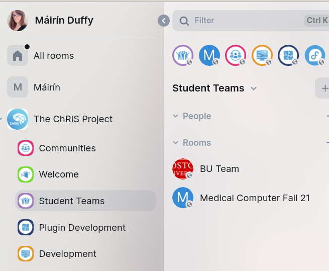
Task: Click the Filter search field
Action: [x=251, y=21]
